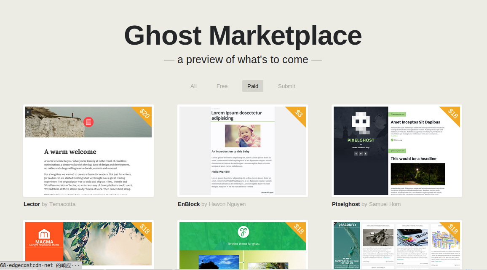Click the edgecastcdn.net status bar text
This screenshot has height=270, width=487.
pyautogui.click(x=40, y=265)
